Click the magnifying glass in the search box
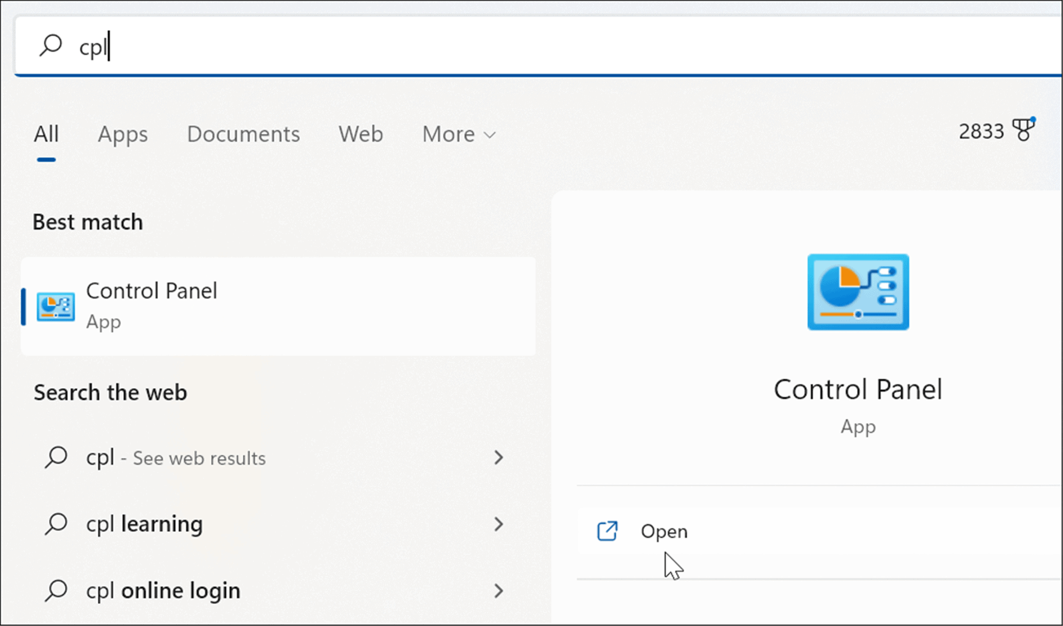The image size is (1063, 626). [x=51, y=46]
